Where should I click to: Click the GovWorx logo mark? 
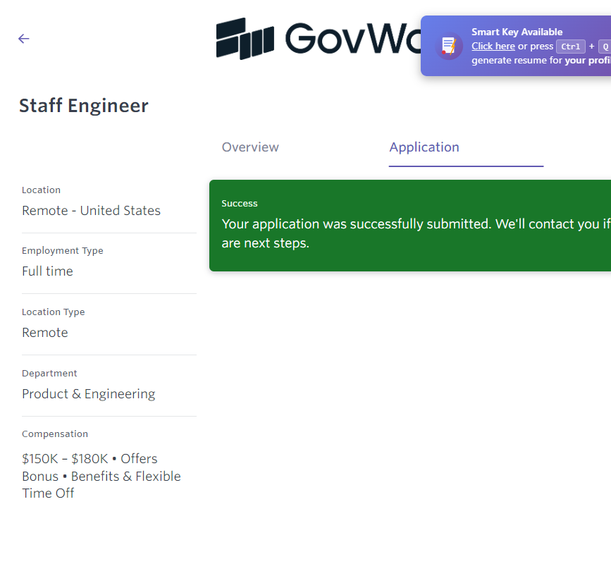[245, 39]
